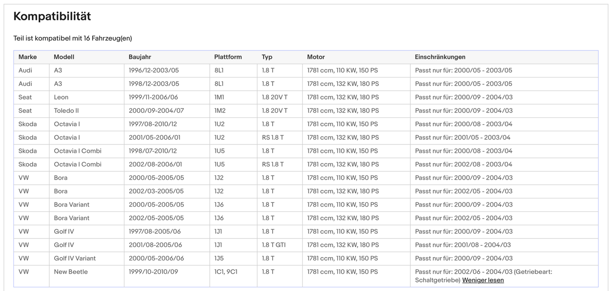Select the Seat Leon model cell
The image size is (612, 291).
pos(61,97)
